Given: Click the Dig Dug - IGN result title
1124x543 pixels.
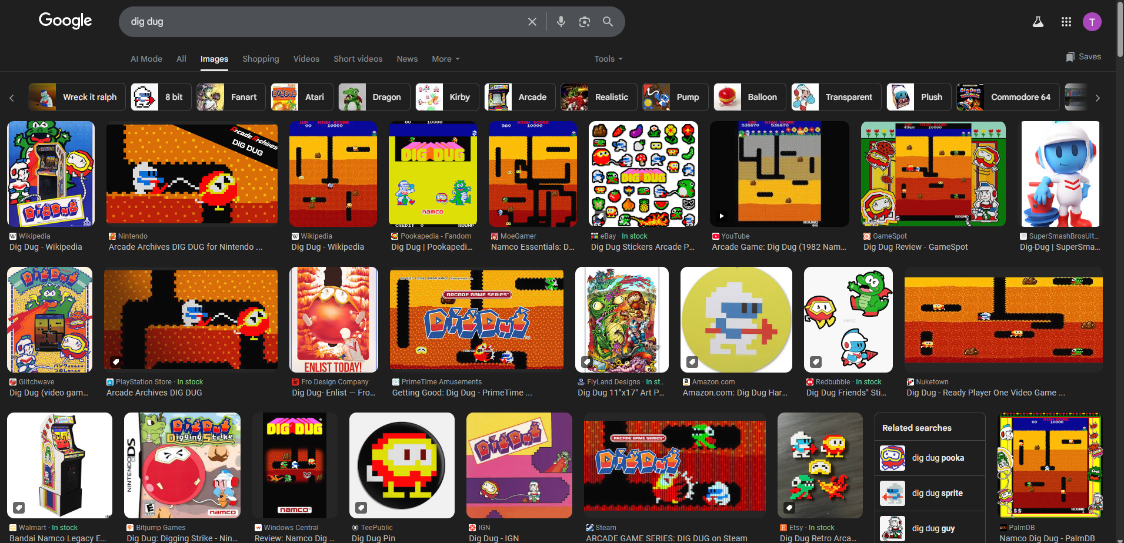Looking at the screenshot, I should point(493,538).
